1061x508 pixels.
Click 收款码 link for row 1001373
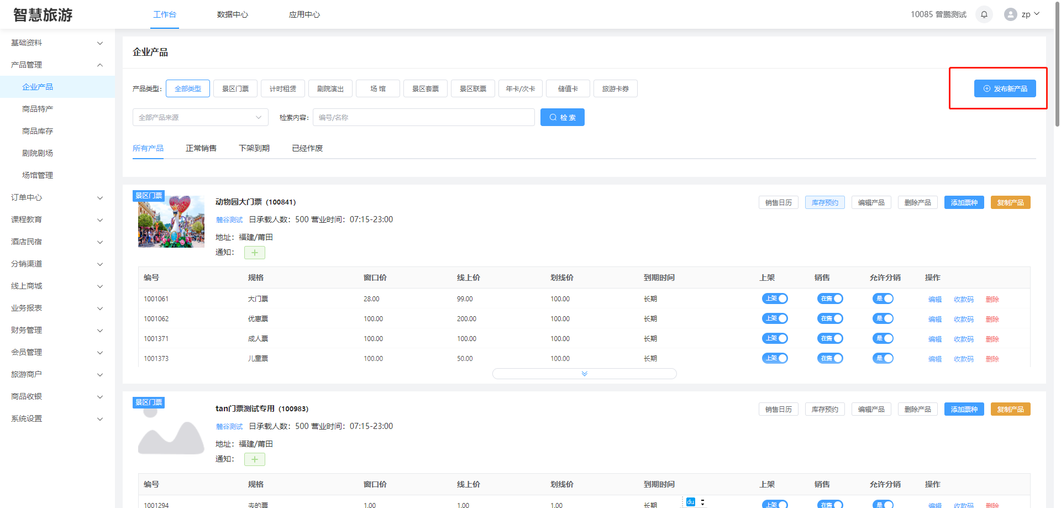coord(963,359)
